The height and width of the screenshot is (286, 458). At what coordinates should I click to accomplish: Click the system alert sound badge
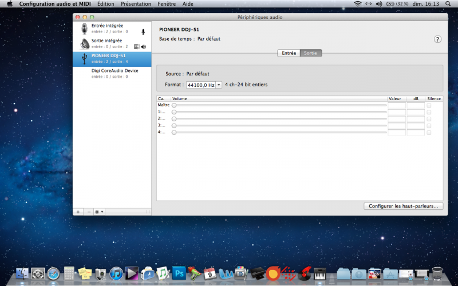[136, 47]
